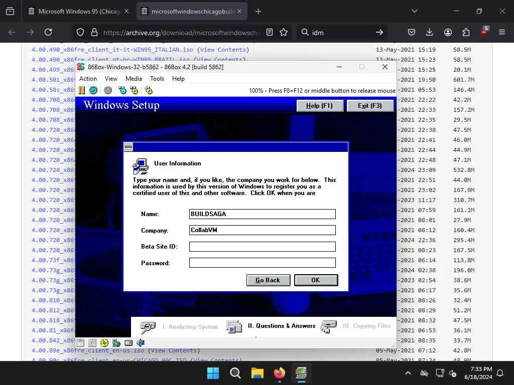Open the 4.00.89e_x86fre_client_en-us.iso link
514x385 pixels.
coord(87,350)
